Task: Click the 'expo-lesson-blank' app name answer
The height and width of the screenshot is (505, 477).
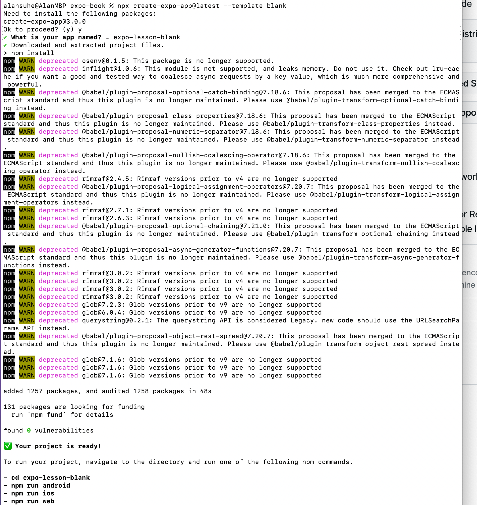Action: (x=147, y=37)
